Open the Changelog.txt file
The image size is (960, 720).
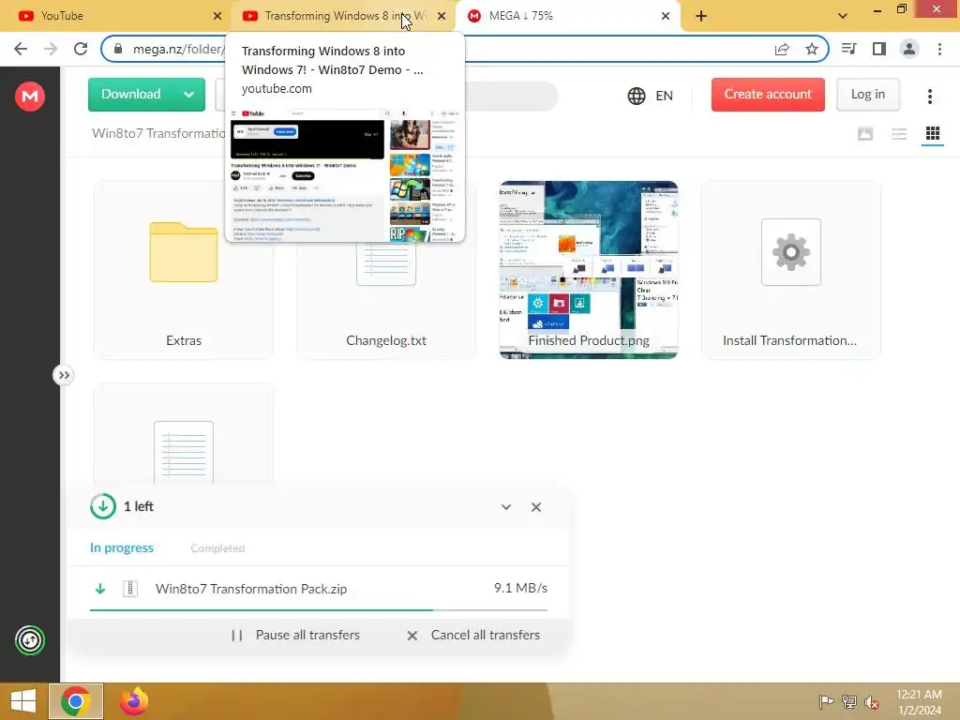[x=386, y=270]
